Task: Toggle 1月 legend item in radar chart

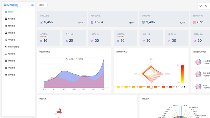Action: 120,87
